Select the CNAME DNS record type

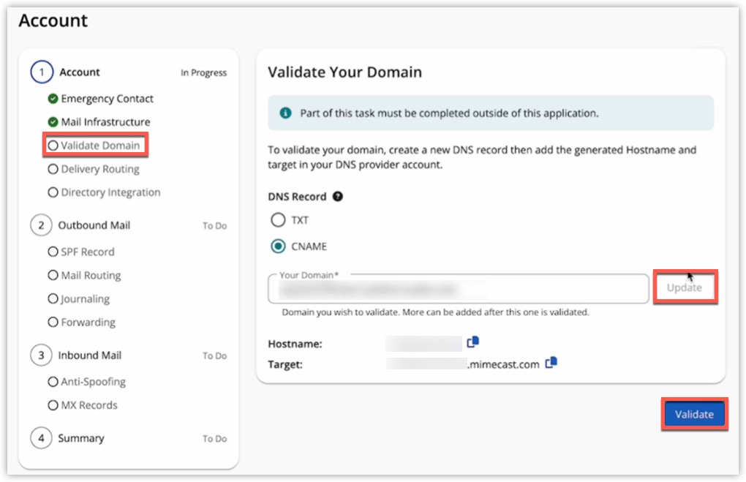tap(278, 246)
